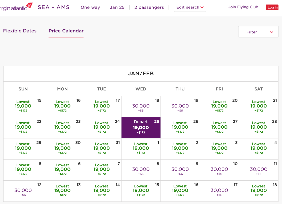Select Friday 10 fare of 30,000 points
The image size is (282, 204).
click(219, 170)
